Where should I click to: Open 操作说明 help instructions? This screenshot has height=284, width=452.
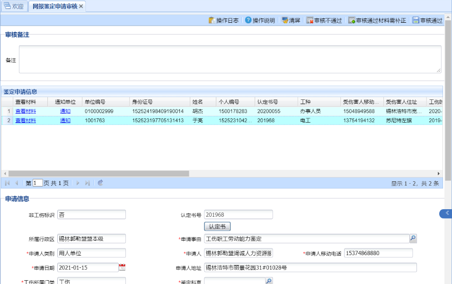click(x=260, y=20)
